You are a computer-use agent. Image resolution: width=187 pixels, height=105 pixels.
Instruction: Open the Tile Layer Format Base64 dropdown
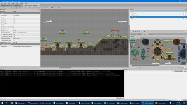pyautogui.click(x=27, y=33)
